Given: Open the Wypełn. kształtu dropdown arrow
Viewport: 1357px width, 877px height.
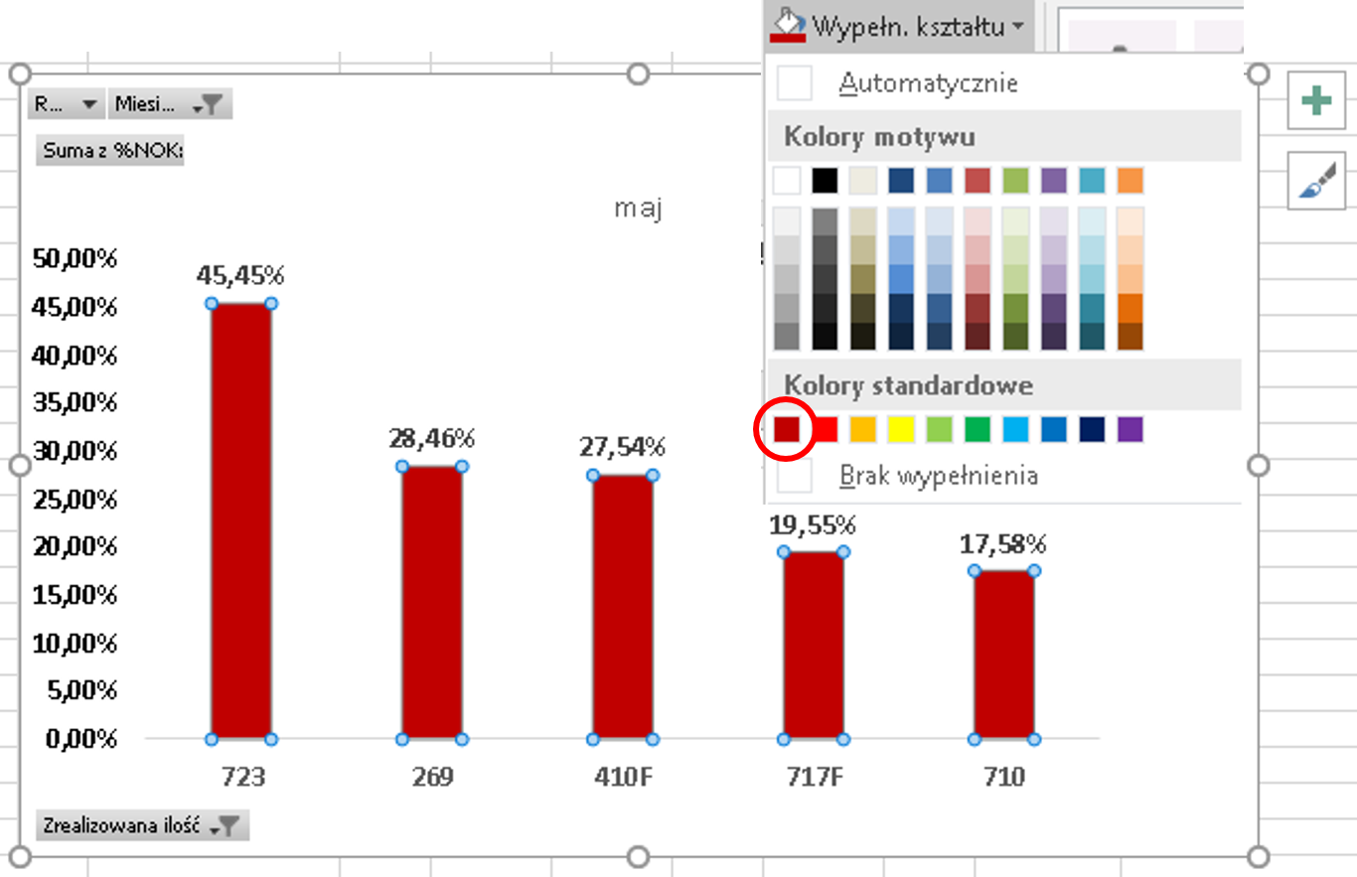Looking at the screenshot, I should [x=1018, y=27].
